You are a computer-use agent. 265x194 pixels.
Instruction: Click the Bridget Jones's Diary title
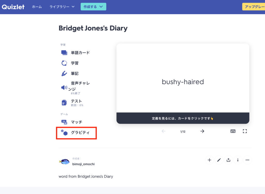93,28
